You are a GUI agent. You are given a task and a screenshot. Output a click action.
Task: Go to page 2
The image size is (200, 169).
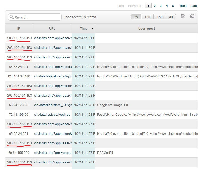coord(155,6)
